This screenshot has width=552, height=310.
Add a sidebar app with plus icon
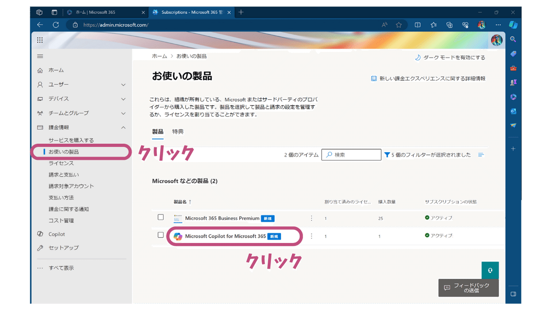[513, 149]
